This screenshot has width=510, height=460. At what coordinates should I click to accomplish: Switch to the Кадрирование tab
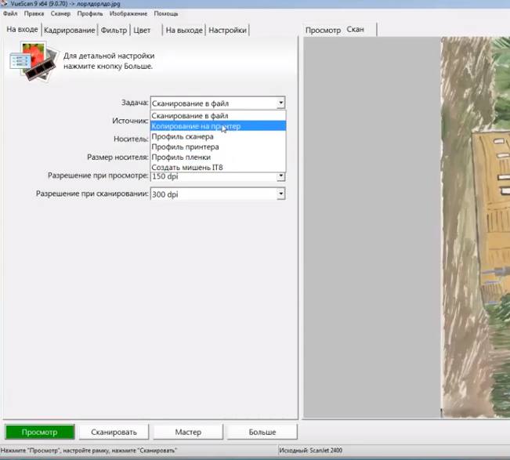69,31
